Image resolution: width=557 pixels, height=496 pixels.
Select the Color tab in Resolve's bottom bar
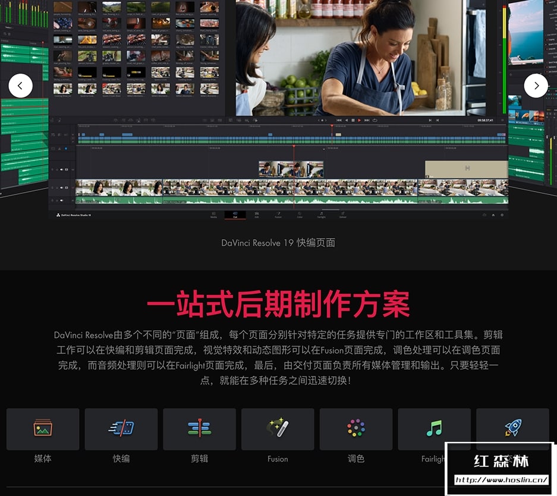300,215
